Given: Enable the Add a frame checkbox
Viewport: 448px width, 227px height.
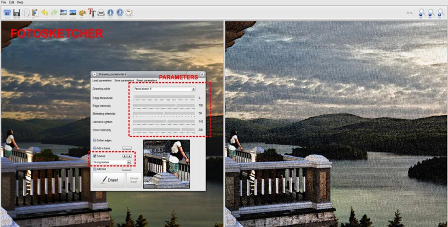Looking at the screenshot, I should click(x=95, y=149).
